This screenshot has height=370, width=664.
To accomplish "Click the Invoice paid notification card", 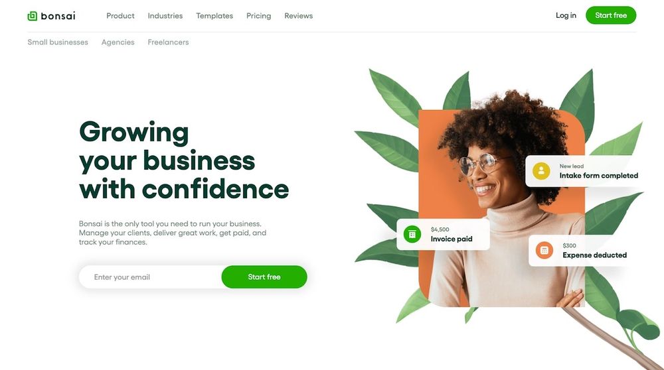I will click(443, 234).
